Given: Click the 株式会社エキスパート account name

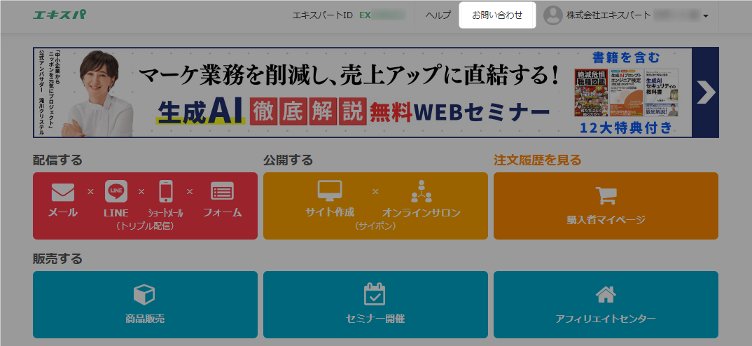Looking at the screenshot, I should click(x=599, y=15).
